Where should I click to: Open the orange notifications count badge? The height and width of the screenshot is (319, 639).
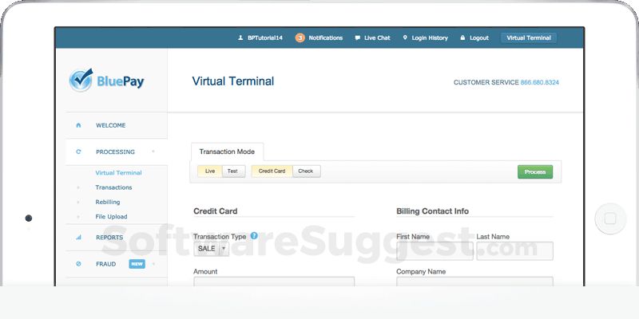click(300, 37)
